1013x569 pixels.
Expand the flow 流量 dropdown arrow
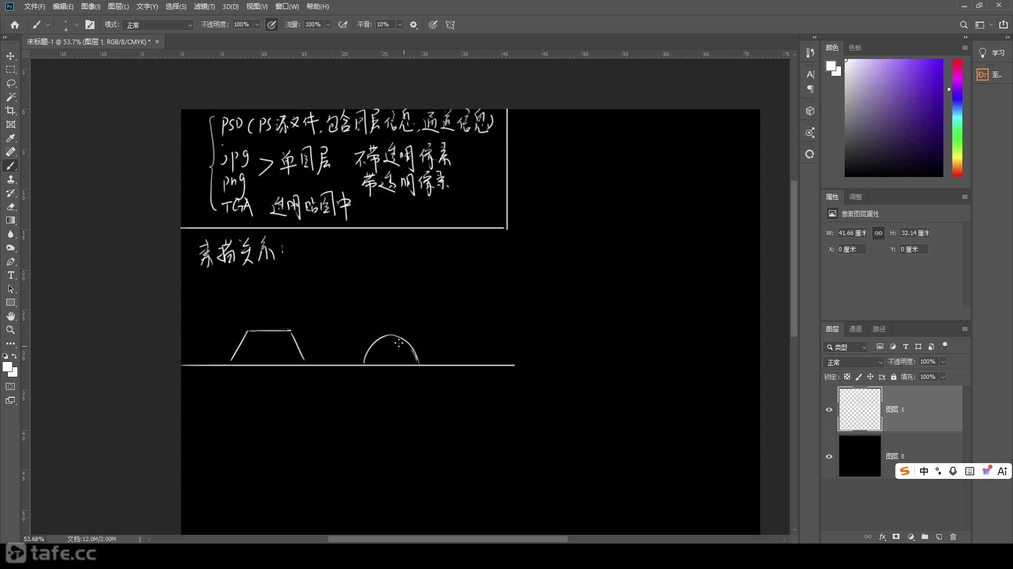[328, 25]
